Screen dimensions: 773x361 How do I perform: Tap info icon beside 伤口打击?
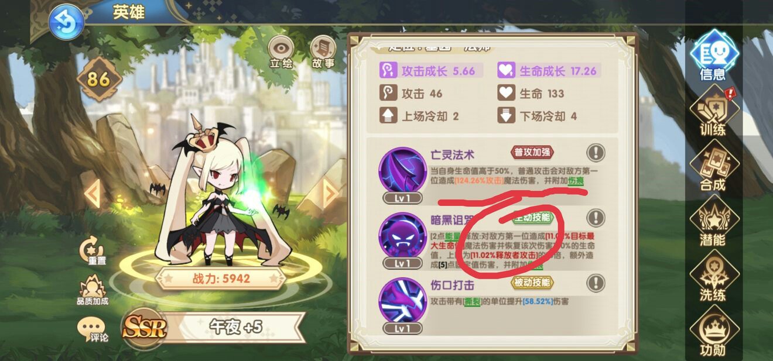coord(596,284)
